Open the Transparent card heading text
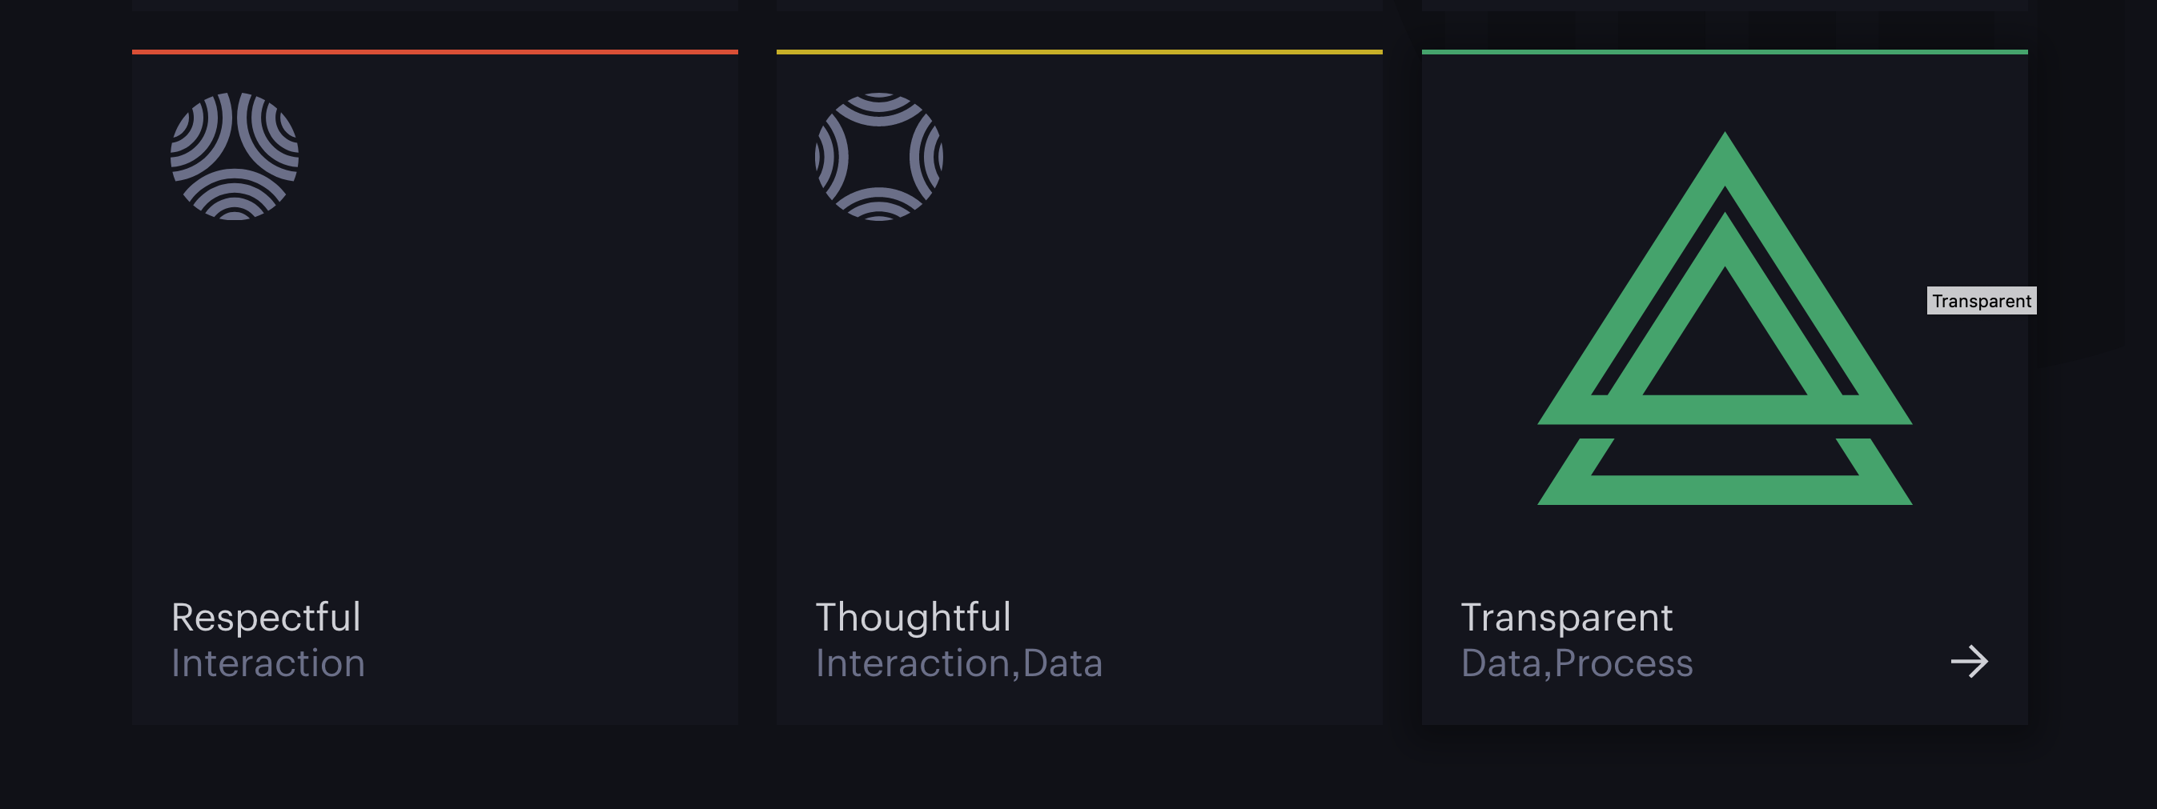2157x809 pixels. pos(1566,618)
